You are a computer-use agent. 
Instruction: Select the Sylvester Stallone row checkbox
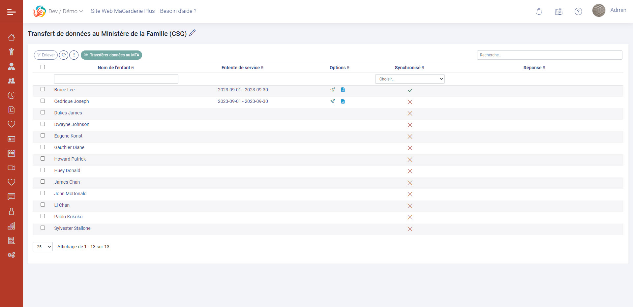(43, 228)
